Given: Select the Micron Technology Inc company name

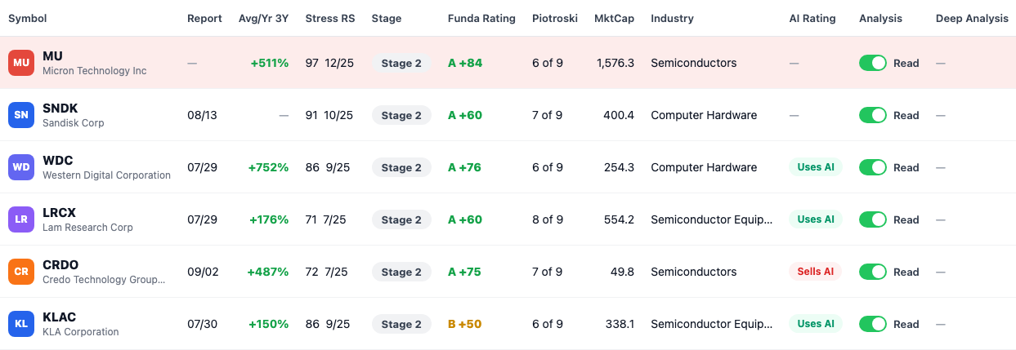Looking at the screenshot, I should [95, 71].
